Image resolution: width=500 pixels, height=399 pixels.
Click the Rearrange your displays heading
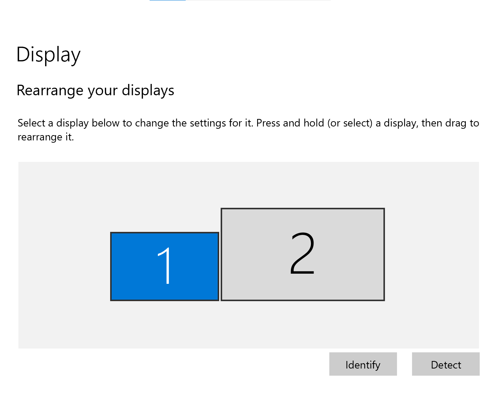pos(95,91)
